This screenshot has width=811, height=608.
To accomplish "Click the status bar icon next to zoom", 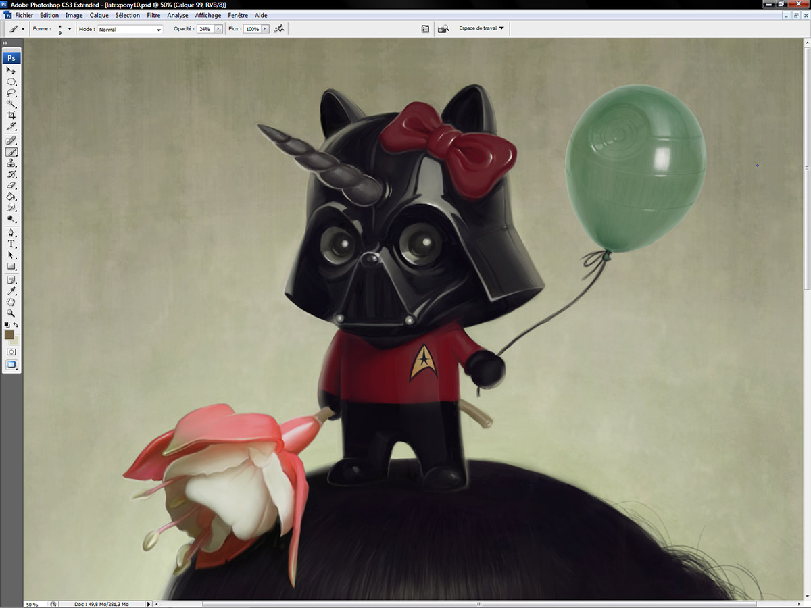I will [x=53, y=604].
